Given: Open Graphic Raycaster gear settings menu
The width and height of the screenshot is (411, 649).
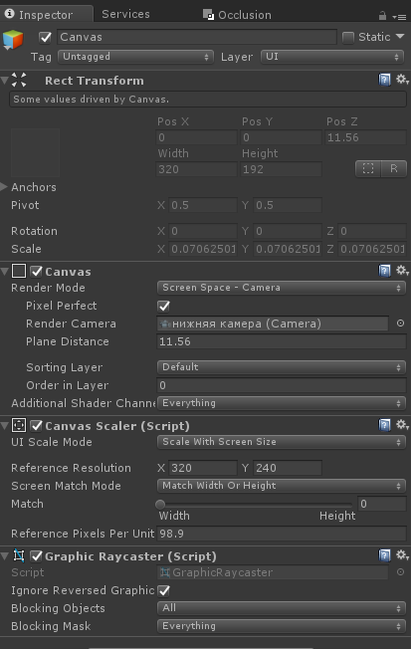Looking at the screenshot, I should [402, 554].
